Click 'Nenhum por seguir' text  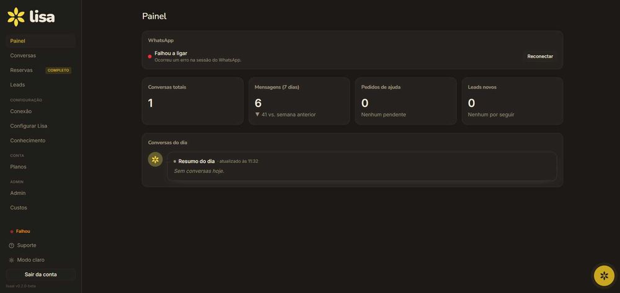pyautogui.click(x=491, y=115)
